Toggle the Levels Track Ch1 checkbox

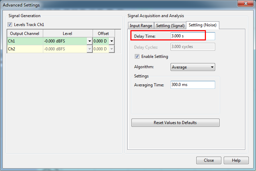point(10,25)
